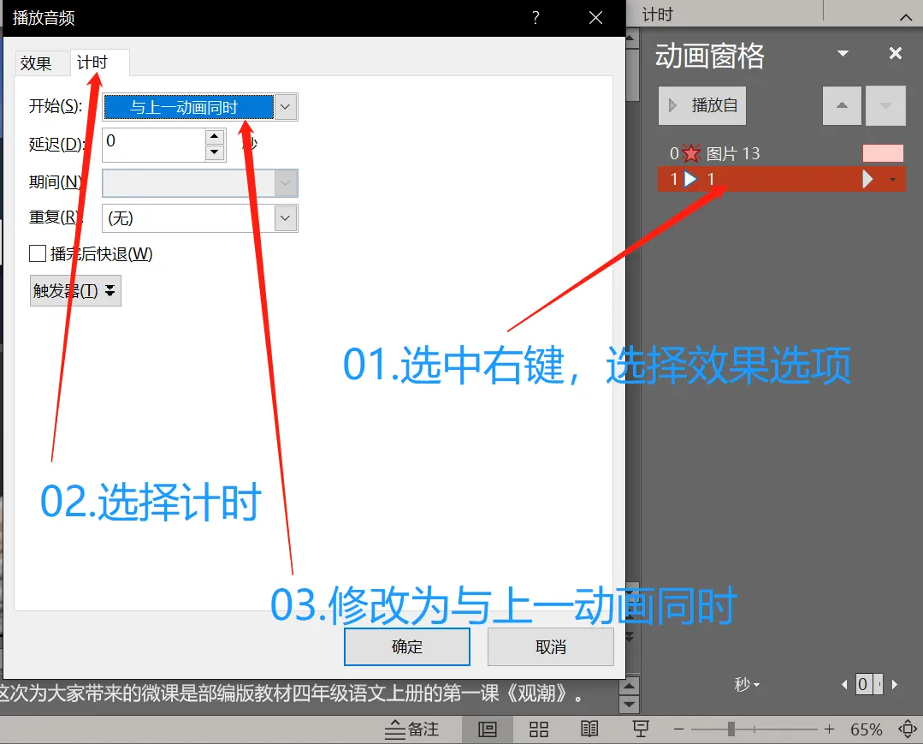This screenshot has width=923, height=744.
Task: Click the 计时 ribbon group label
Action: tap(658, 15)
